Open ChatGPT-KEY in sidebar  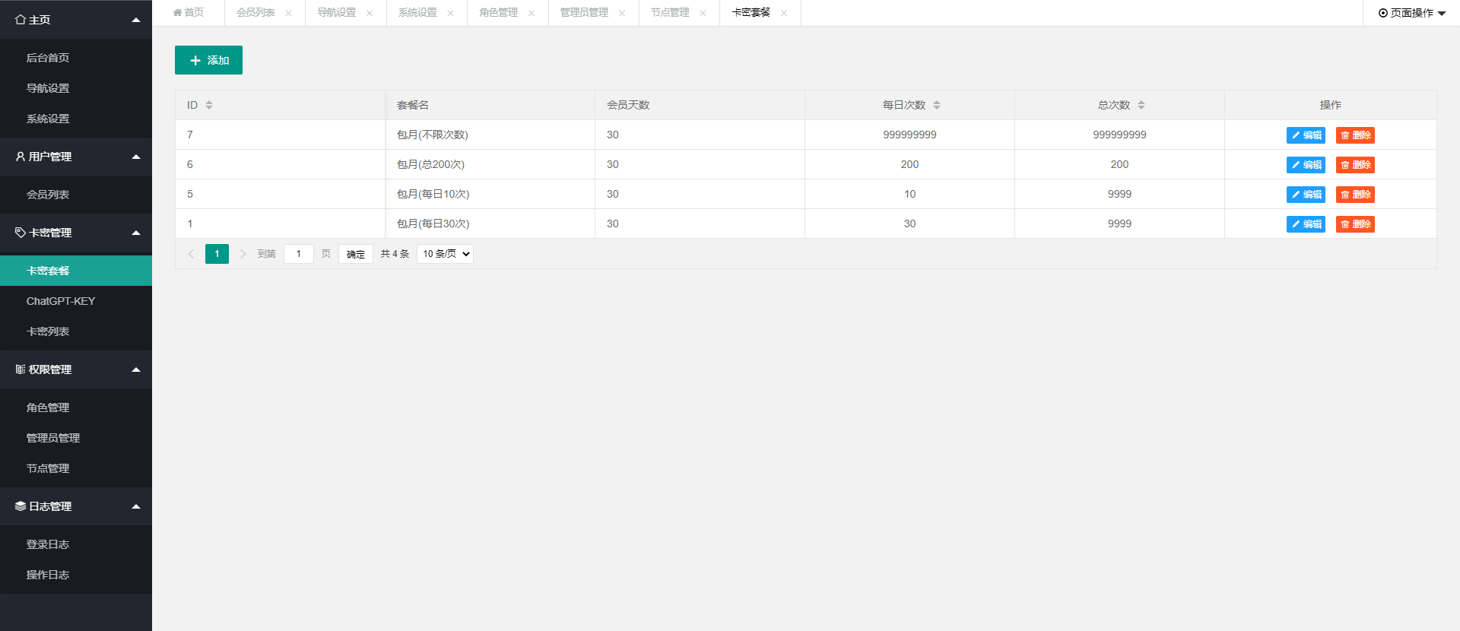tap(61, 301)
